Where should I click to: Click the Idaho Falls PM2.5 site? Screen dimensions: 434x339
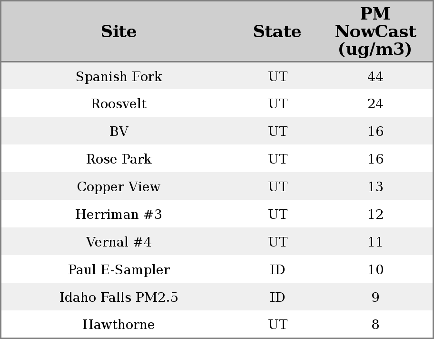[x=119, y=297]
